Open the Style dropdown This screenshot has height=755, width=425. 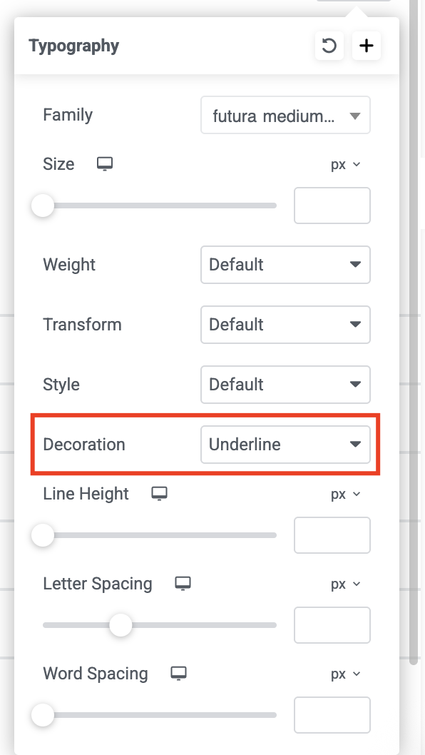285,384
